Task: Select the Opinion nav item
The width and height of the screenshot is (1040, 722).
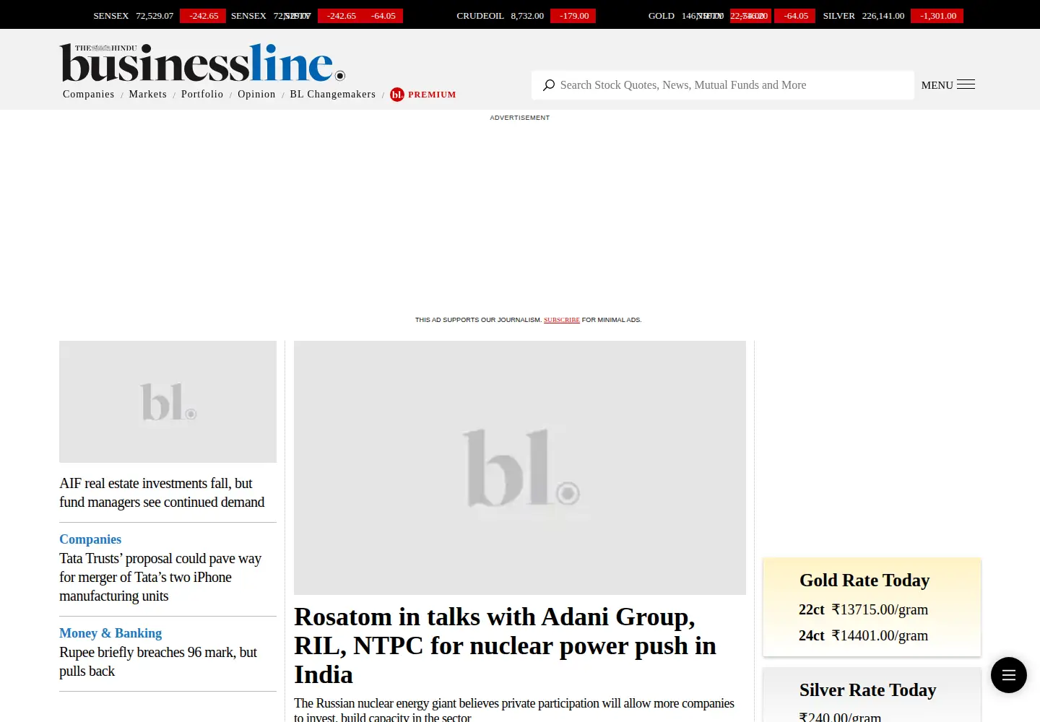Action: click(256, 95)
